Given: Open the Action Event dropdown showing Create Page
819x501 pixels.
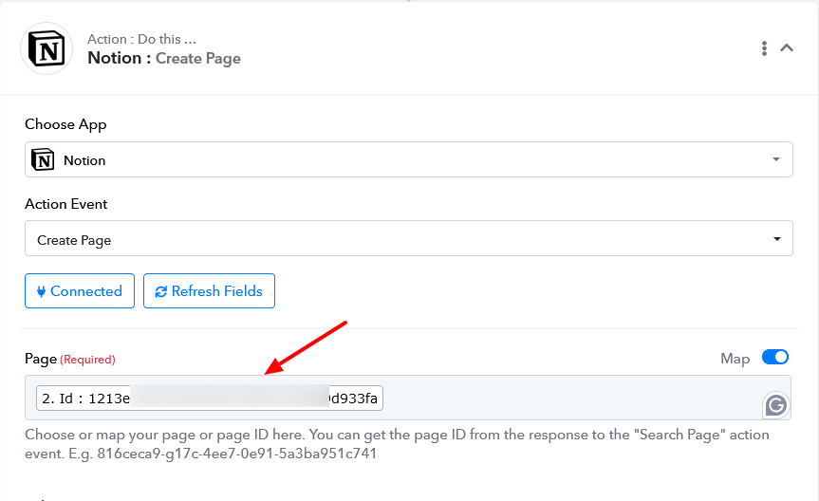Looking at the screenshot, I should 408,239.
